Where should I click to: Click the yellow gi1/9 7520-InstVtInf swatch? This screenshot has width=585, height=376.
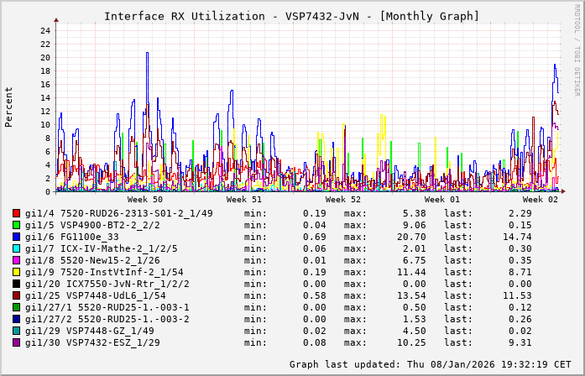coord(17,272)
